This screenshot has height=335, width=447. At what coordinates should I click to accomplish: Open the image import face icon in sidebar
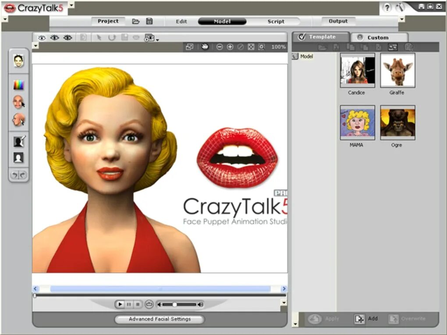click(18, 61)
